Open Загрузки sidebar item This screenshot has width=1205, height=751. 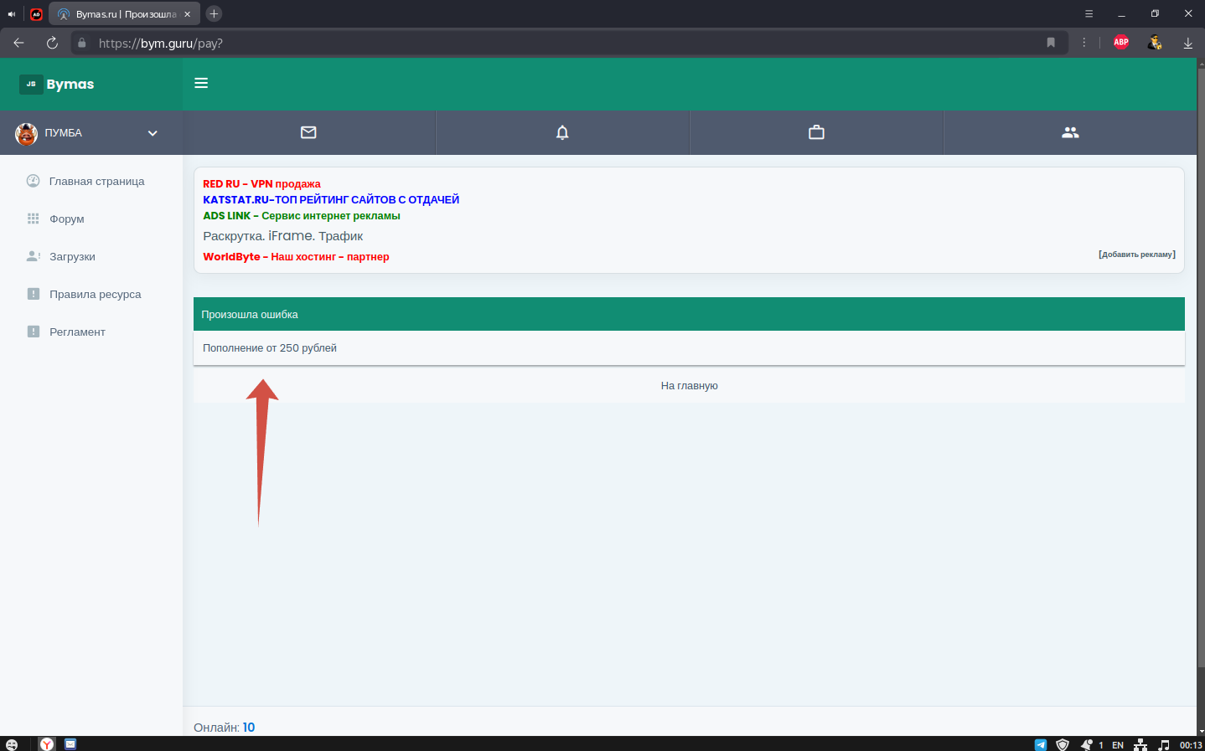(72, 257)
